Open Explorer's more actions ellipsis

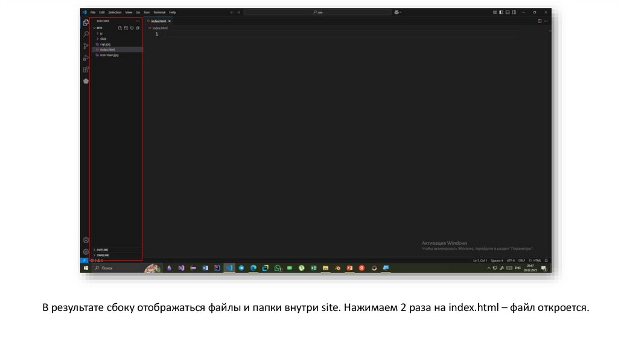pos(138,21)
